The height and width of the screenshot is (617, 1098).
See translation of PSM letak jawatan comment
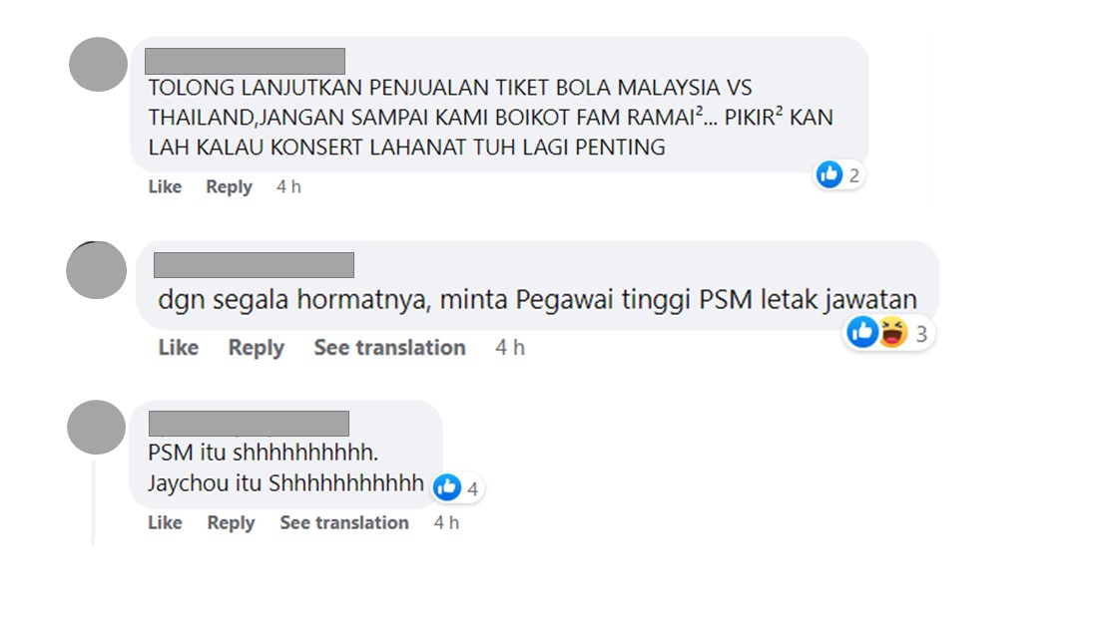tap(389, 348)
